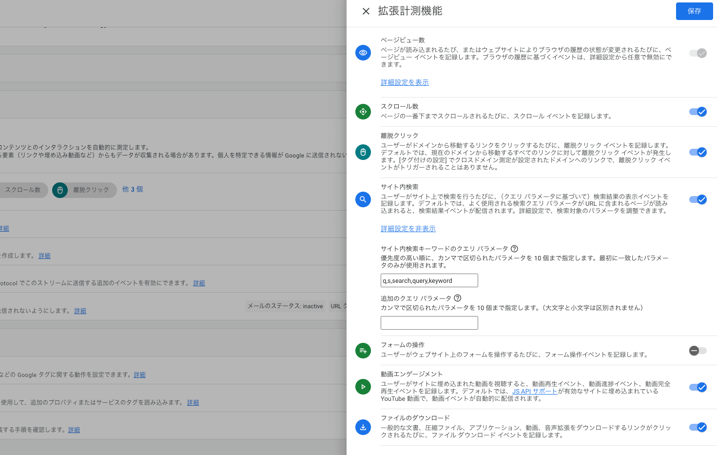Switch off the サイト内検索 toggle
This screenshot has height=455, width=717.
[698, 199]
